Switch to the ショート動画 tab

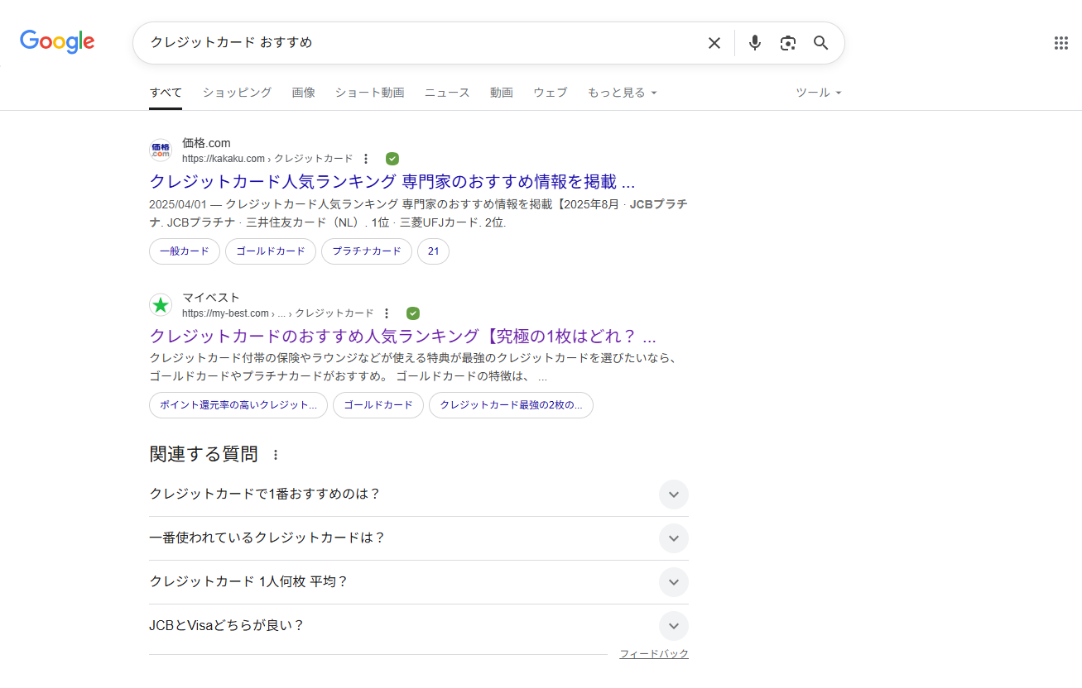369,93
